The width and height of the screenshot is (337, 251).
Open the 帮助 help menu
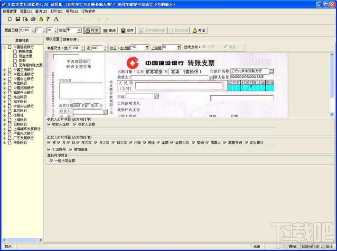point(72,11)
